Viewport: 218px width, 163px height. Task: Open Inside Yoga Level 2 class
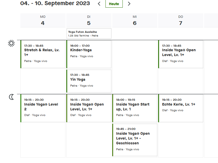[43, 108]
